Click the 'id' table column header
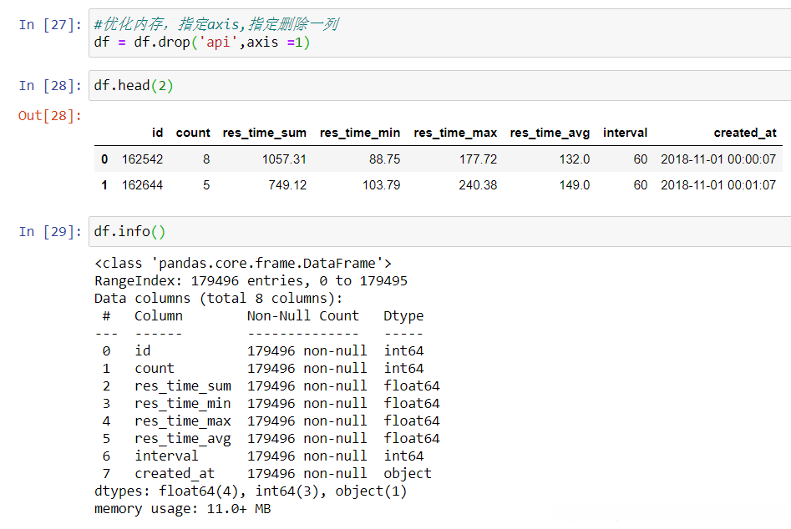791x529 pixels. pos(157,133)
